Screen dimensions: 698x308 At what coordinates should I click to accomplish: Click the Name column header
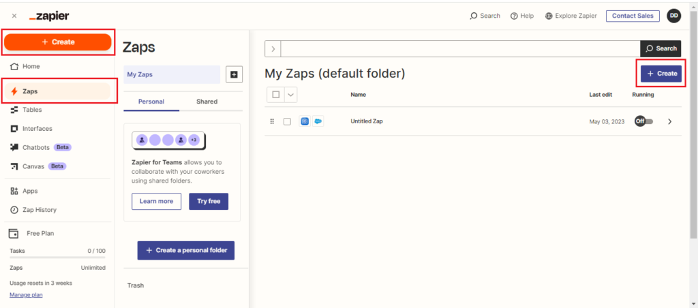coord(359,95)
